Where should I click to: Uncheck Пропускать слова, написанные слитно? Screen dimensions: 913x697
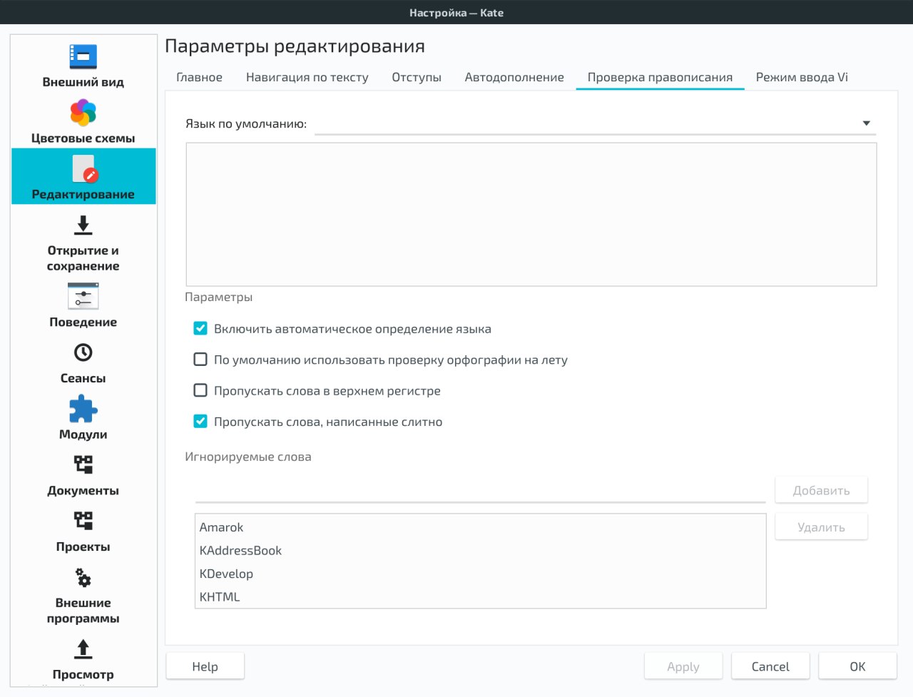(x=200, y=422)
